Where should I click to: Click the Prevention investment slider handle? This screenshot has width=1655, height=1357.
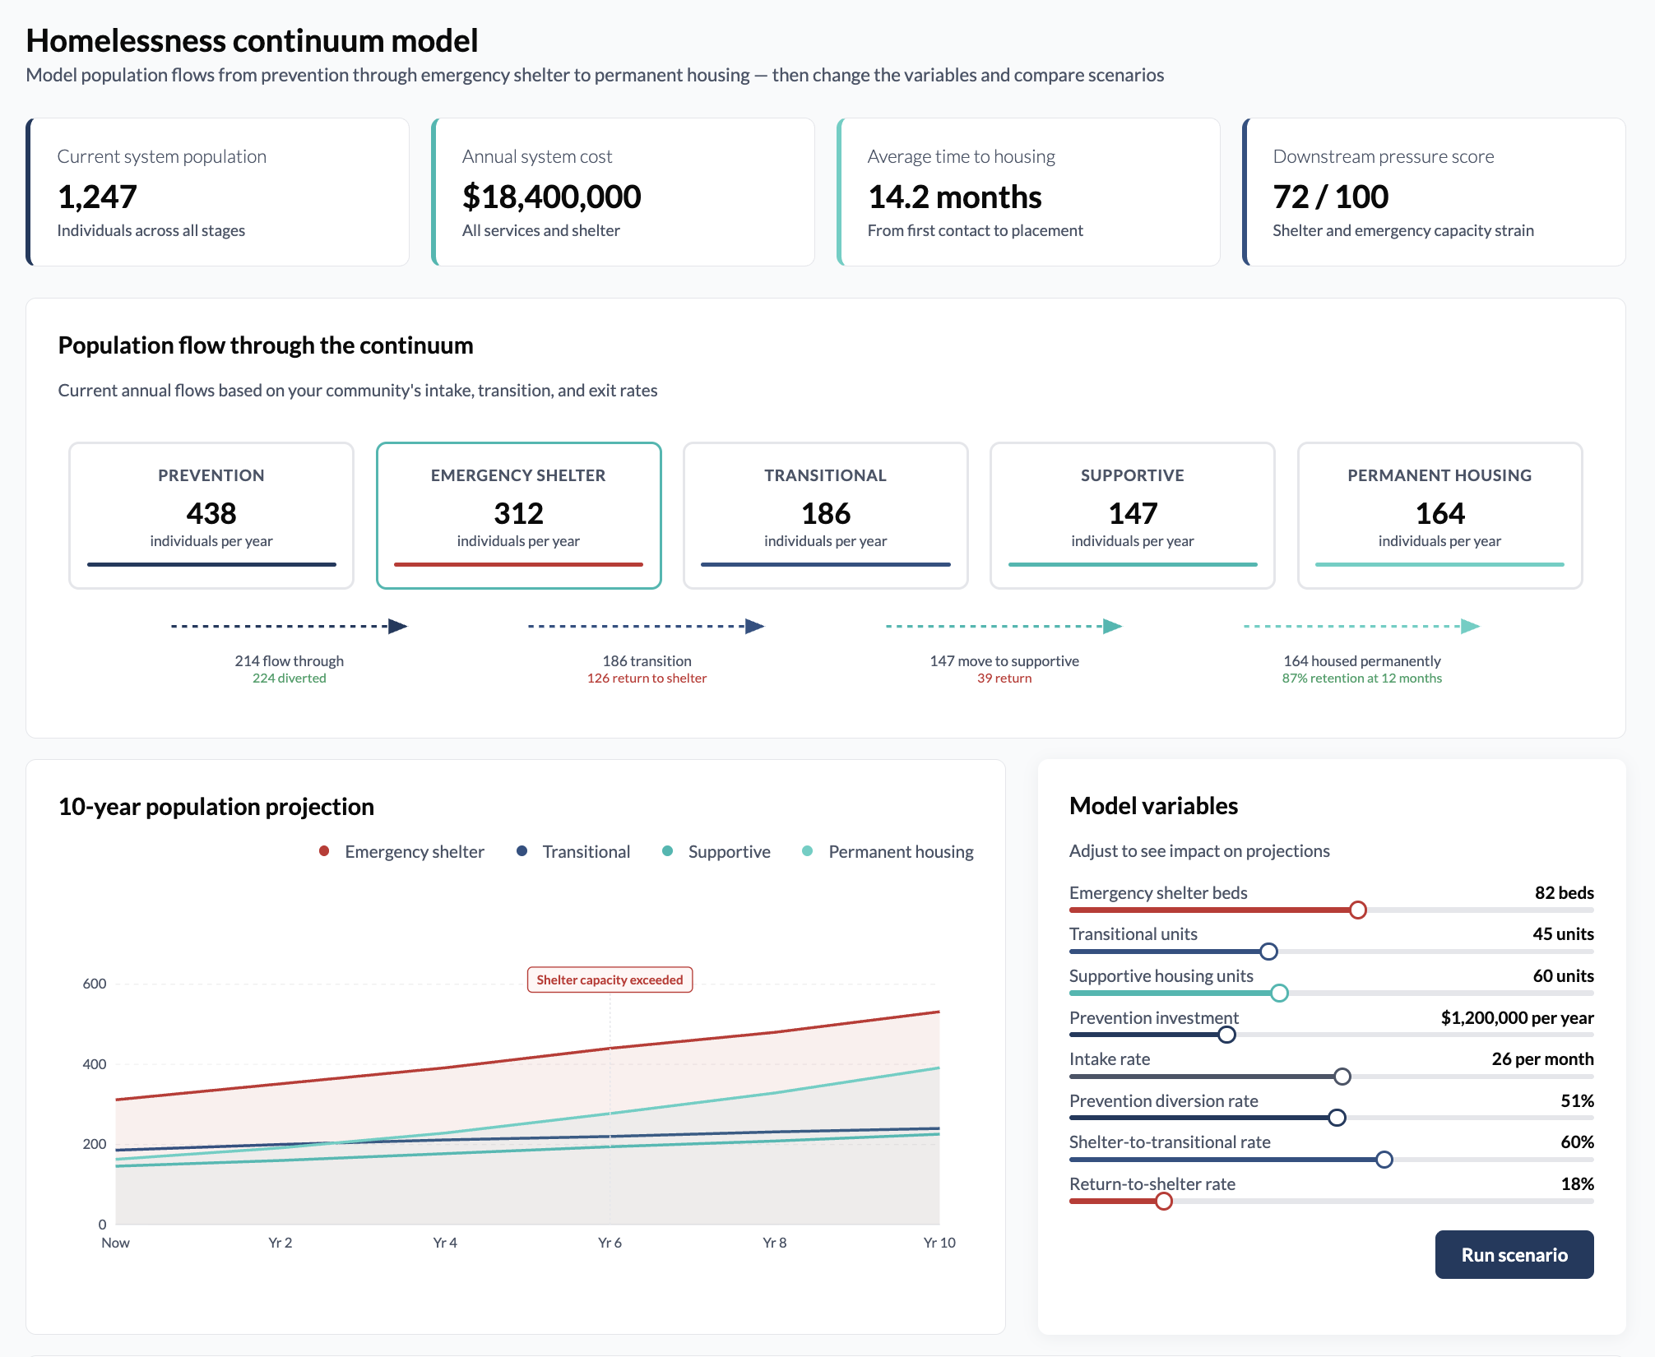click(1226, 1035)
